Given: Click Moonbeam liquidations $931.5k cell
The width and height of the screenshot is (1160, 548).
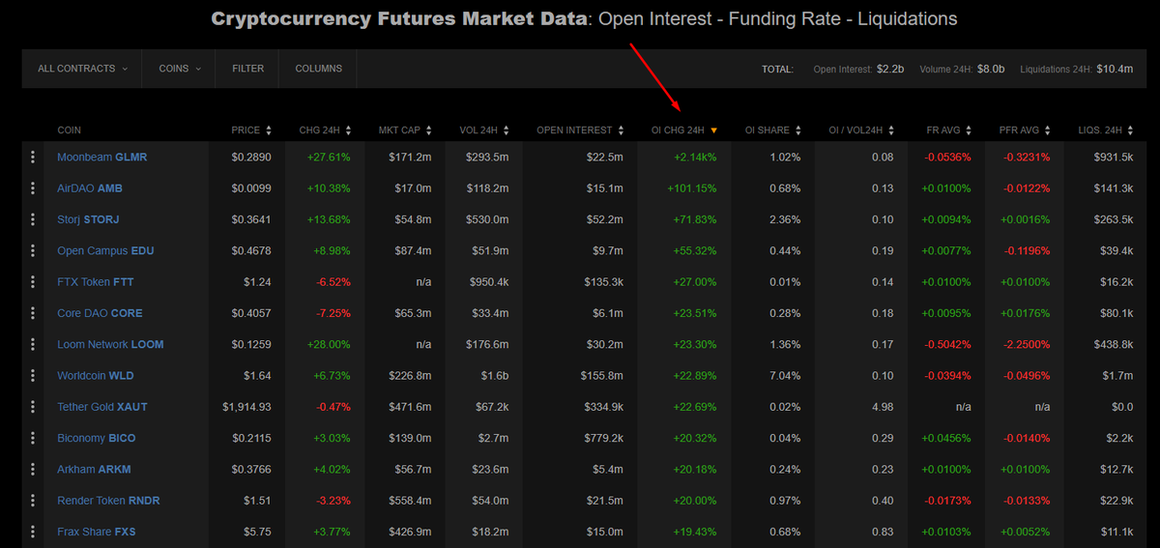Looking at the screenshot, I should (1114, 157).
